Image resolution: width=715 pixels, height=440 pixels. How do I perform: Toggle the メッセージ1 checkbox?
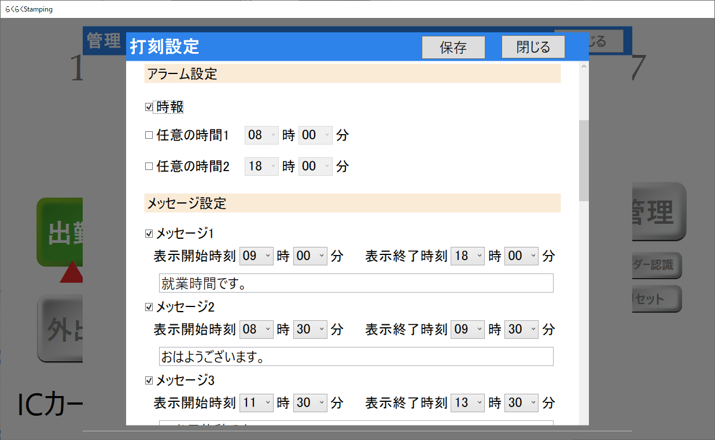(x=149, y=234)
